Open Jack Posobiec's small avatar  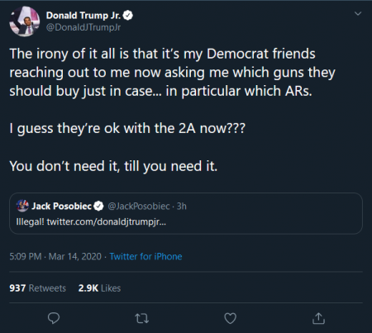point(22,206)
